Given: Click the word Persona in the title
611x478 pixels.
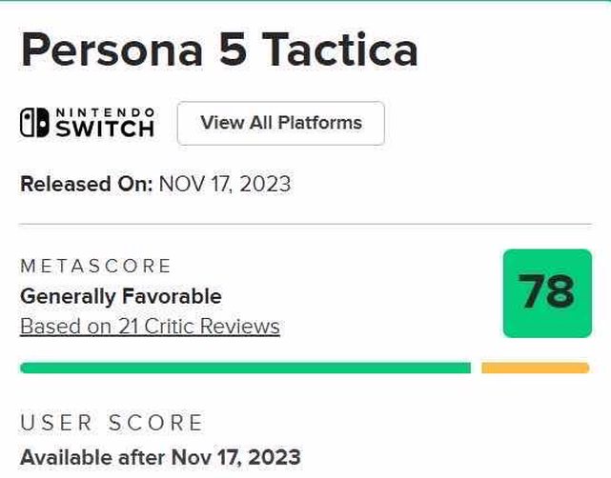Looking at the screenshot, I should coord(107,48).
